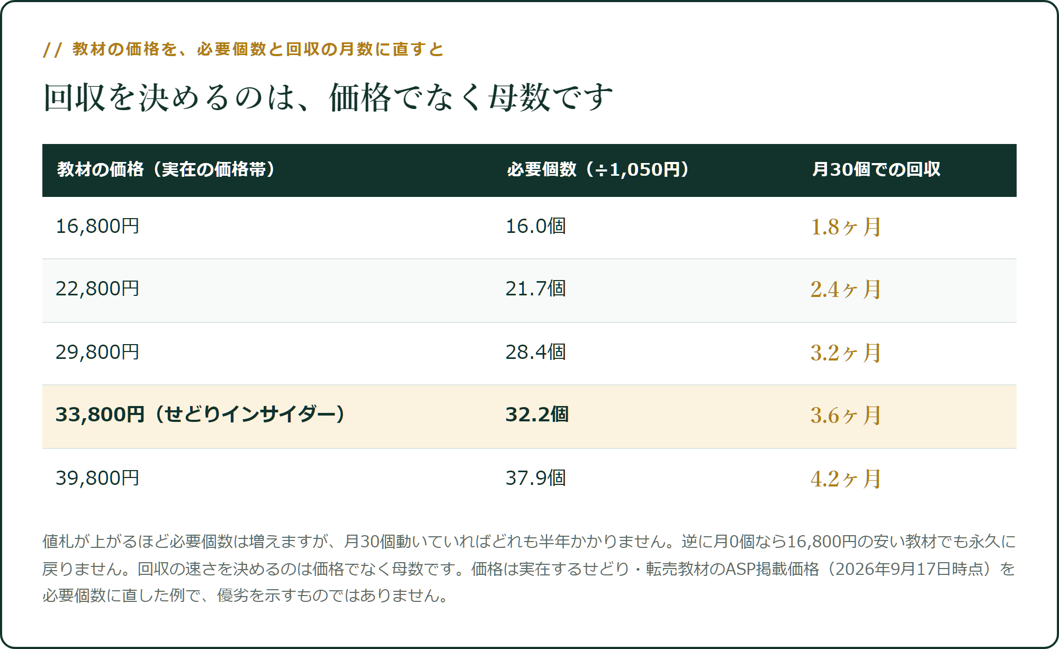Select the 3.2ヶ月 value
The image size is (1059, 649).
point(846,353)
